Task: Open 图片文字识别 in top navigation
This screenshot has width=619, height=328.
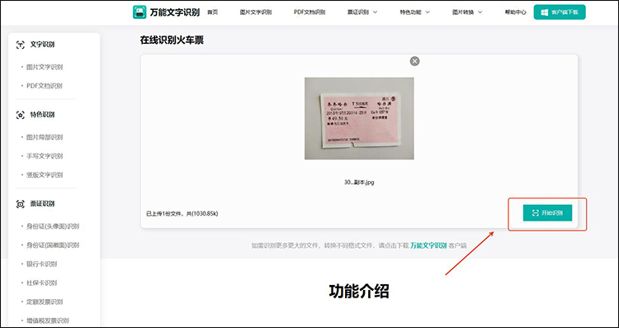Action: (x=255, y=12)
